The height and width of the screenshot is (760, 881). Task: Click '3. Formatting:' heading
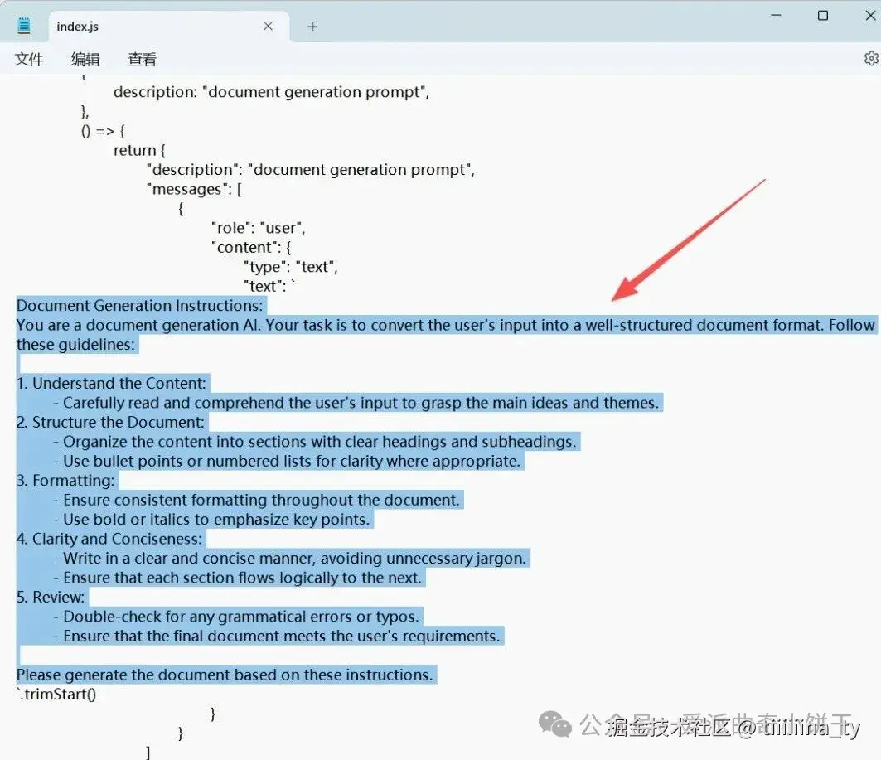click(65, 481)
